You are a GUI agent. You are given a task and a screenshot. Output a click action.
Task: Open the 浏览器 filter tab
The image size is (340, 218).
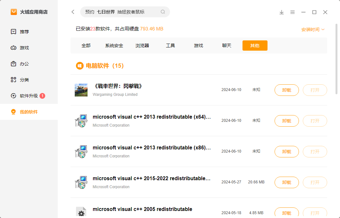[142, 46]
